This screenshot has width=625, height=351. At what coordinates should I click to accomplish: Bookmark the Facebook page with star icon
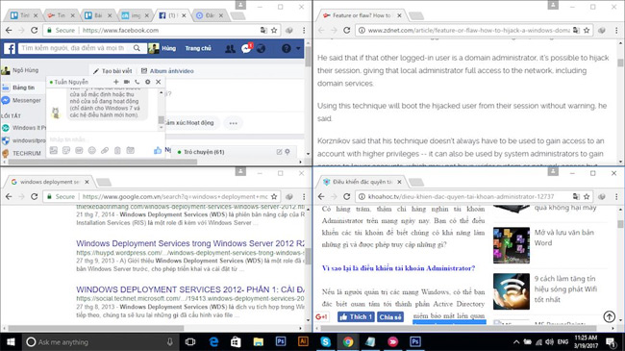tap(274, 31)
